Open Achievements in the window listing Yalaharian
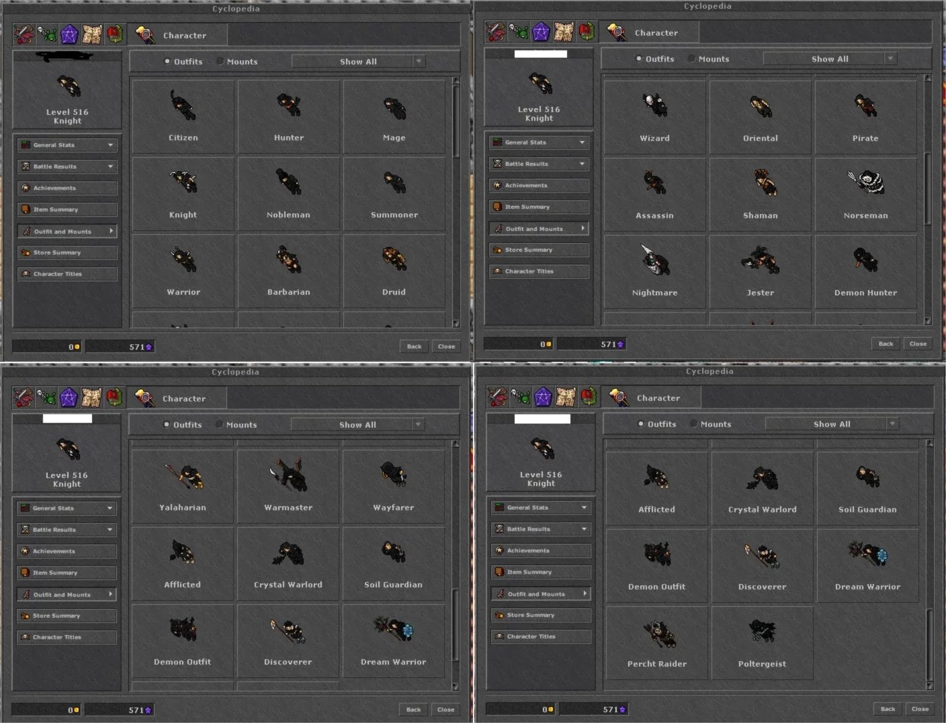946x723 pixels. point(66,552)
